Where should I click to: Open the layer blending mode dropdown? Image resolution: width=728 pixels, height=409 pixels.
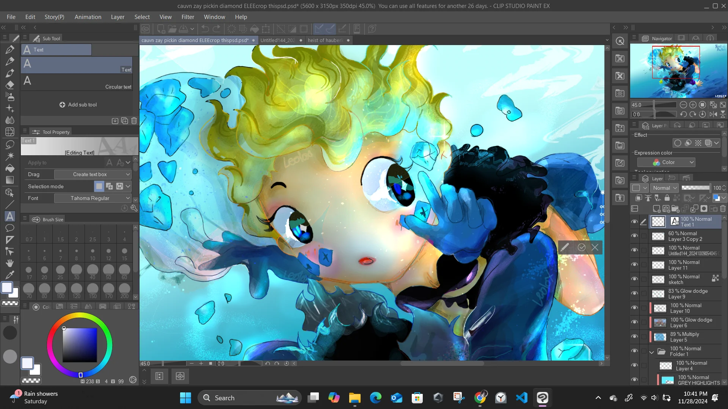665,188
